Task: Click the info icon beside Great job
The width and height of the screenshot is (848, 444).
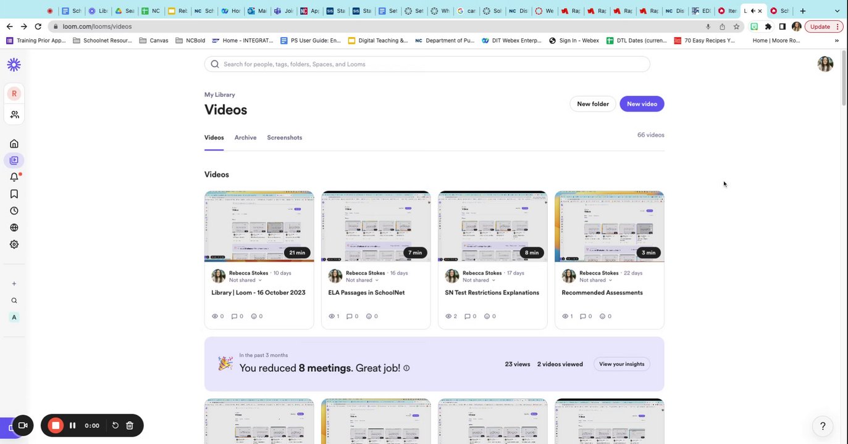Action: pos(406,368)
